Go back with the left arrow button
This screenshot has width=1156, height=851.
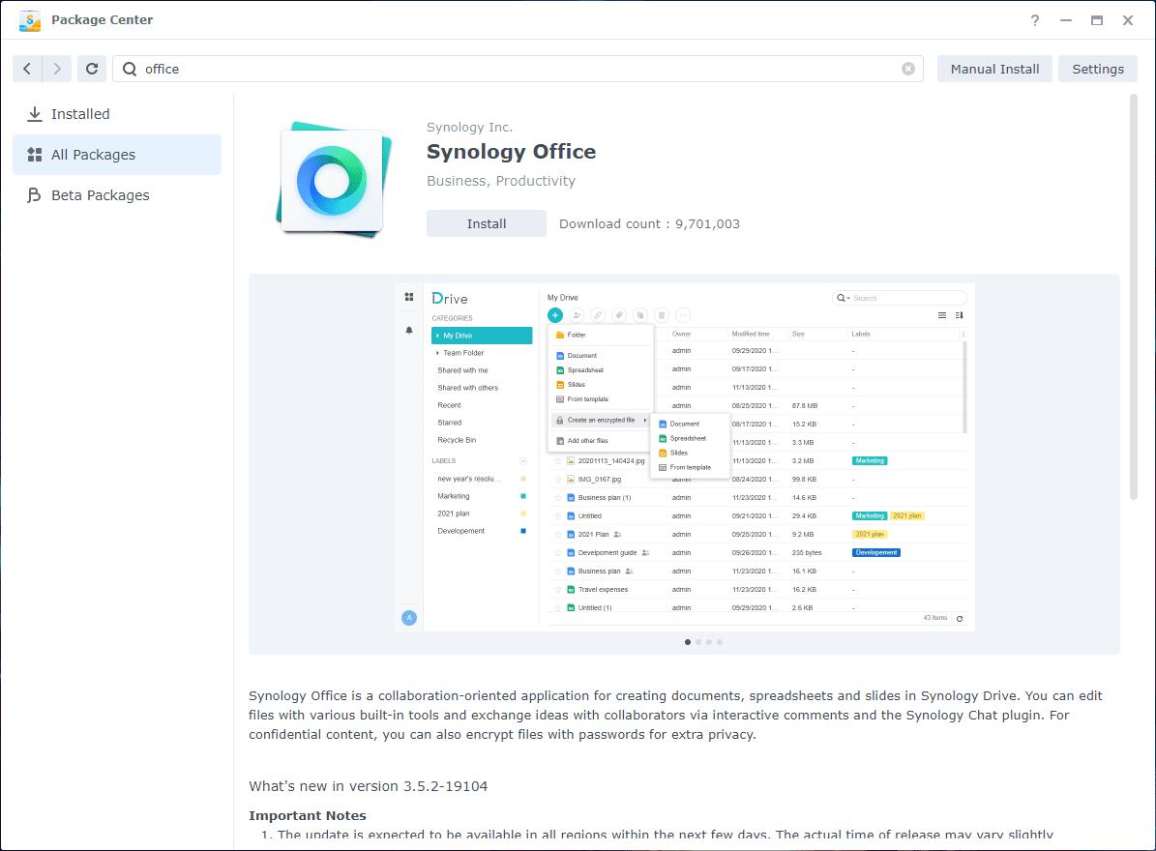(x=27, y=69)
